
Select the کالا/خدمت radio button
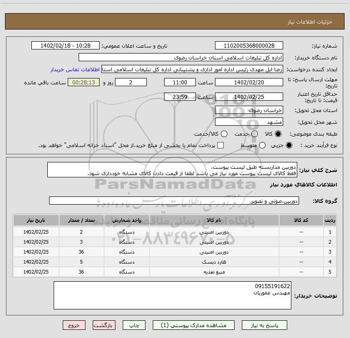(x=224, y=134)
